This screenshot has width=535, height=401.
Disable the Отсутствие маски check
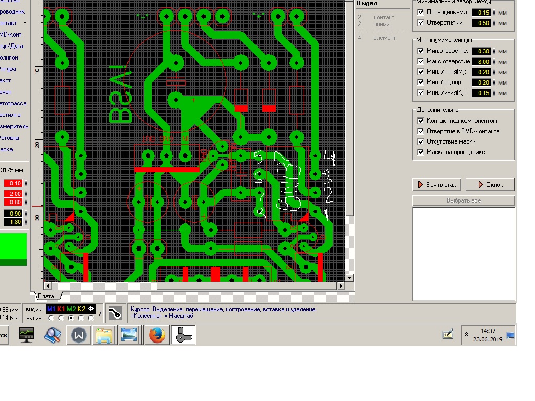(421, 141)
